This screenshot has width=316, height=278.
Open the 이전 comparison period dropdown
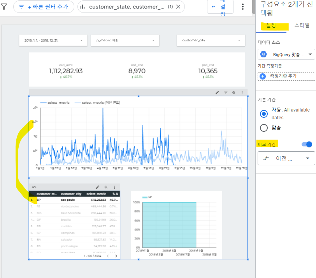pyautogui.click(x=286, y=158)
